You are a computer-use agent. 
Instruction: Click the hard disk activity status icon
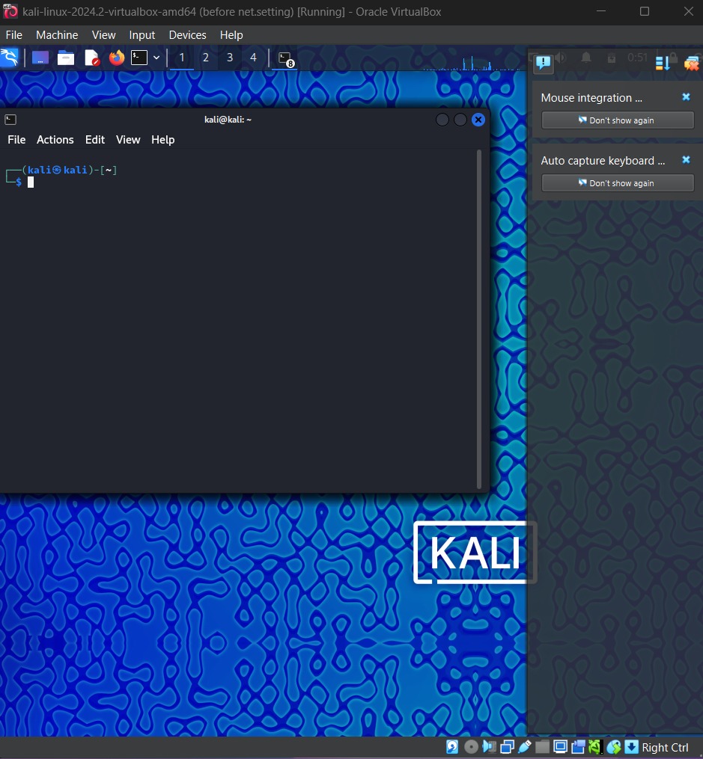point(452,747)
